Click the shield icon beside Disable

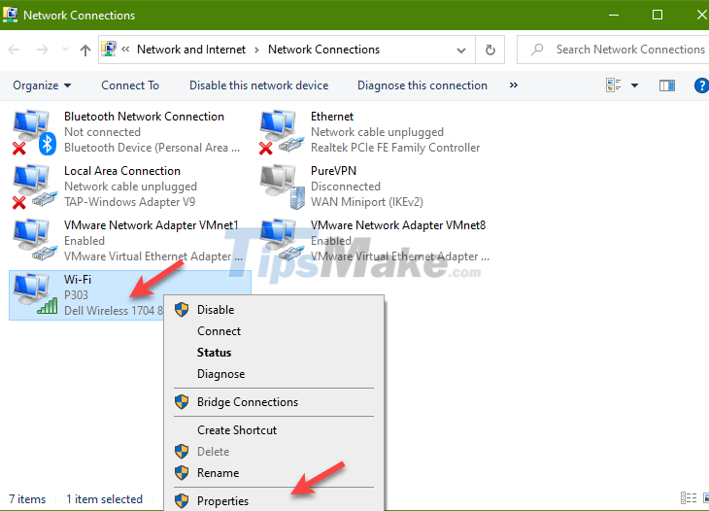(182, 310)
